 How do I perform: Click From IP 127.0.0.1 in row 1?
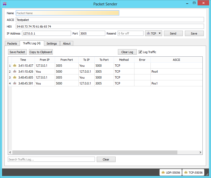point(45,66)
